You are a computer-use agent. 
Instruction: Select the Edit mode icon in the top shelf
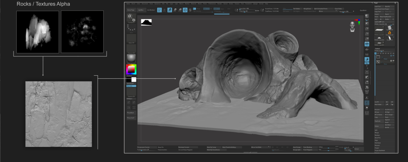click(x=159, y=10)
